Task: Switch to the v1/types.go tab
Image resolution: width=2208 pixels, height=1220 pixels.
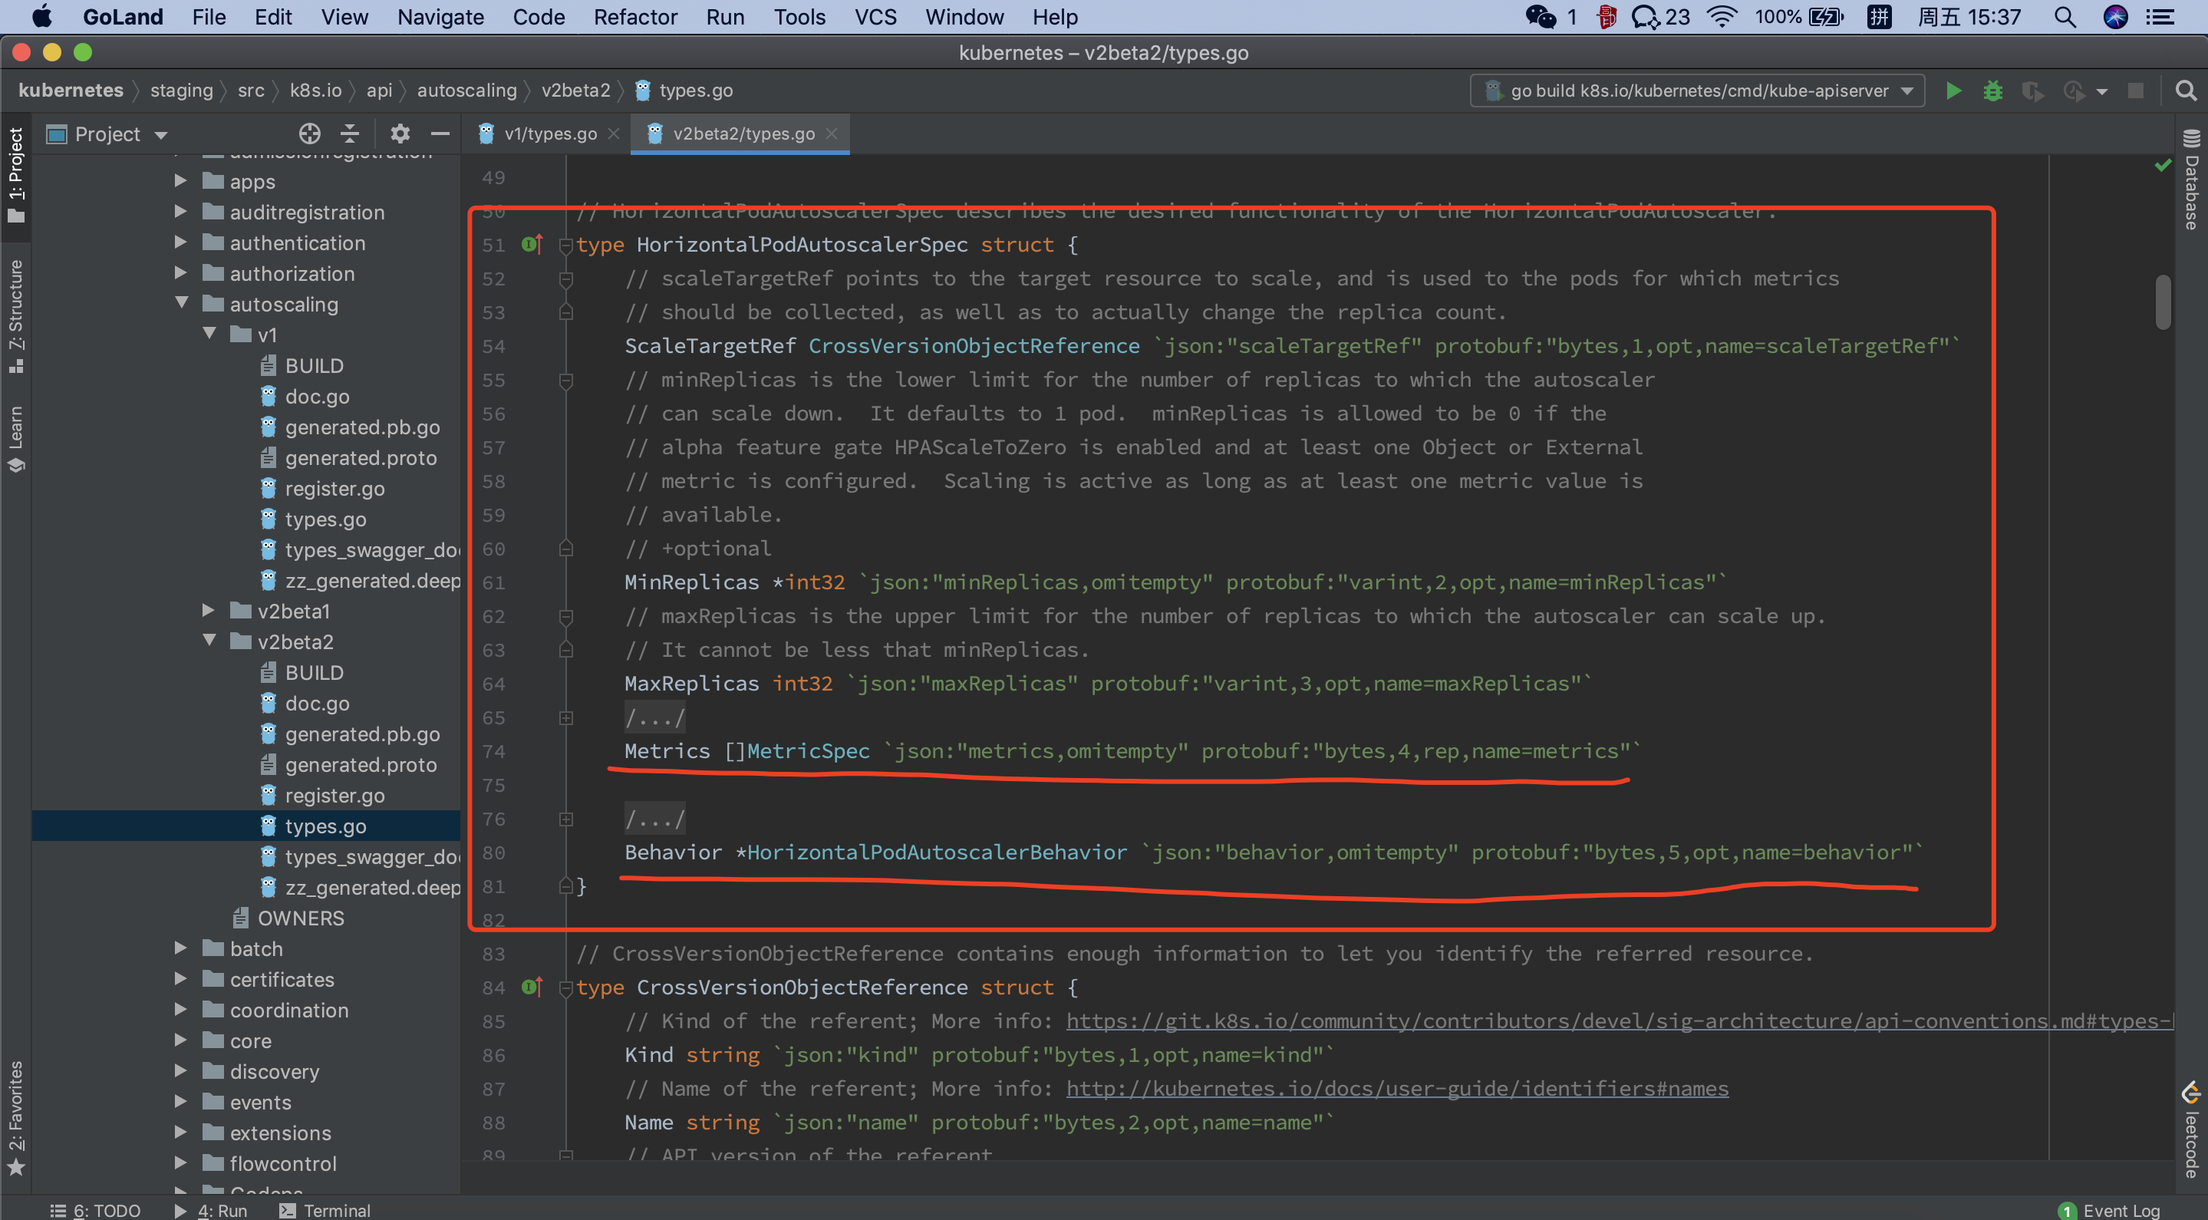Action: pyautogui.click(x=549, y=134)
